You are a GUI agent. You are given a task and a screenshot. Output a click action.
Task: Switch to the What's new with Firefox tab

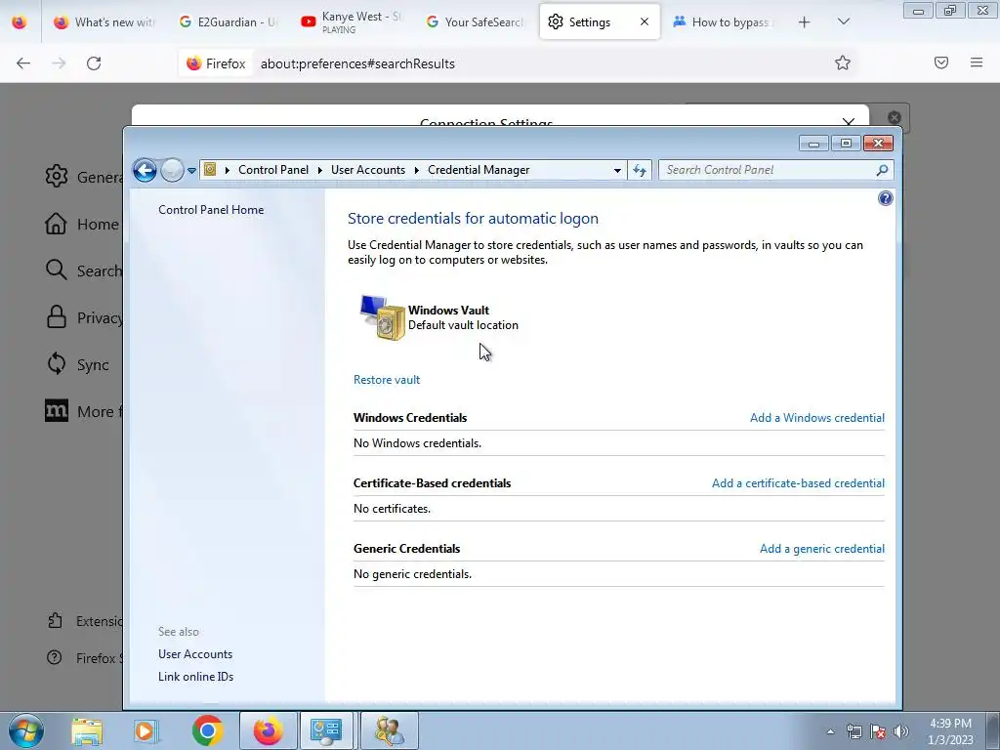coord(104,22)
